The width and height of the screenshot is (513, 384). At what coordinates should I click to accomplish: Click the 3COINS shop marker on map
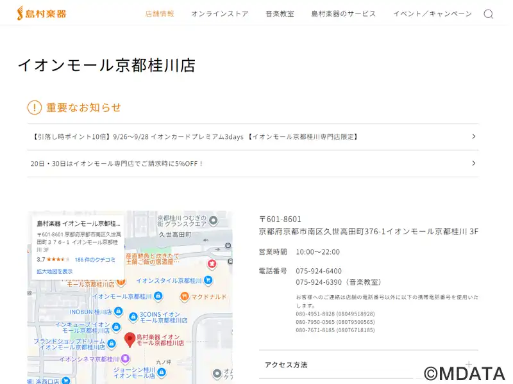coord(133,315)
